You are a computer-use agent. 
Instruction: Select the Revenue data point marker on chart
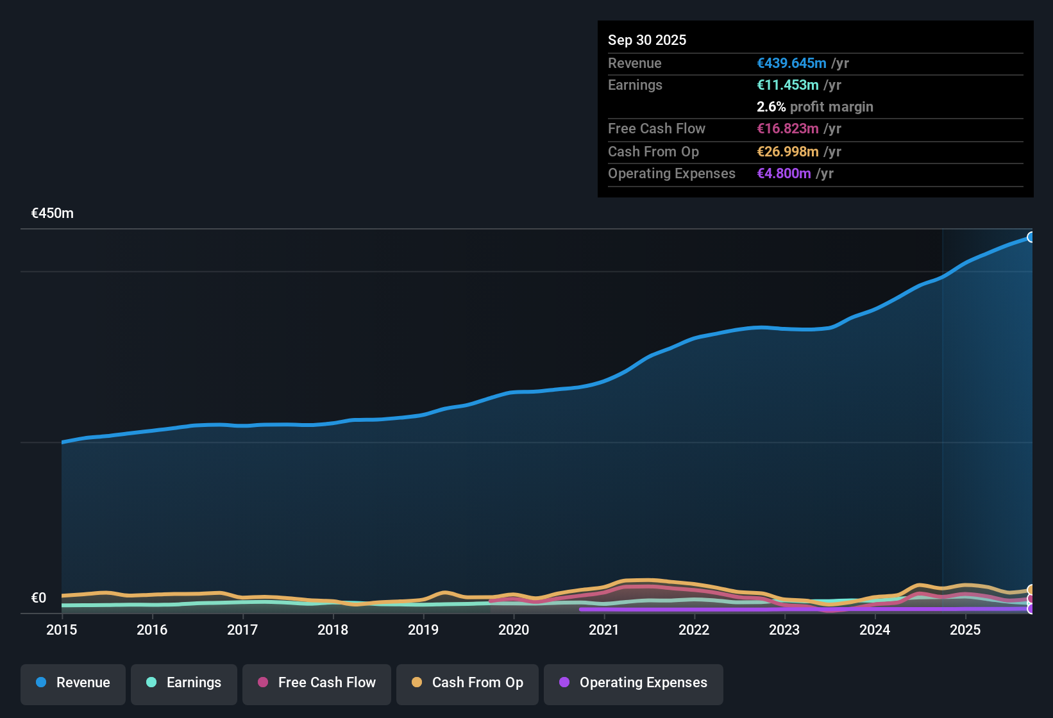point(1032,237)
